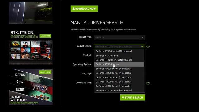Open the Product Type dropdown
199x112 pixels.
119,37
